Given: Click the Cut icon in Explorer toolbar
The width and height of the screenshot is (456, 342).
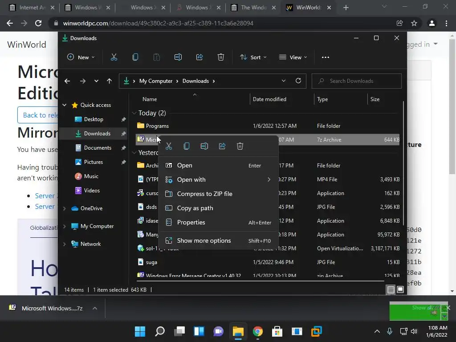Looking at the screenshot, I should 114,57.
